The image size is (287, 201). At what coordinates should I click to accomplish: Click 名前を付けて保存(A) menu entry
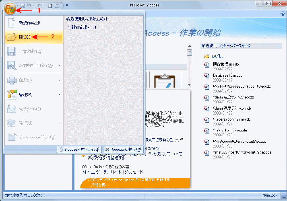pyautogui.click(x=34, y=66)
